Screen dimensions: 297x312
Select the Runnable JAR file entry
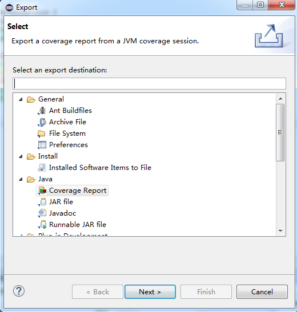click(x=78, y=225)
